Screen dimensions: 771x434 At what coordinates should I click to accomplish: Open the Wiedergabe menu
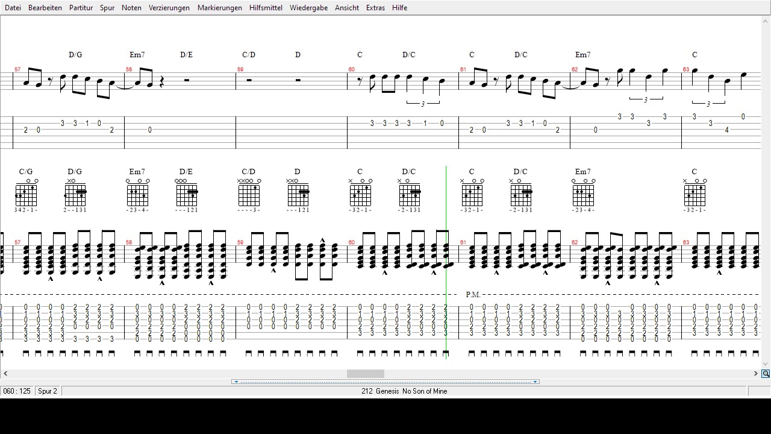pyautogui.click(x=308, y=8)
